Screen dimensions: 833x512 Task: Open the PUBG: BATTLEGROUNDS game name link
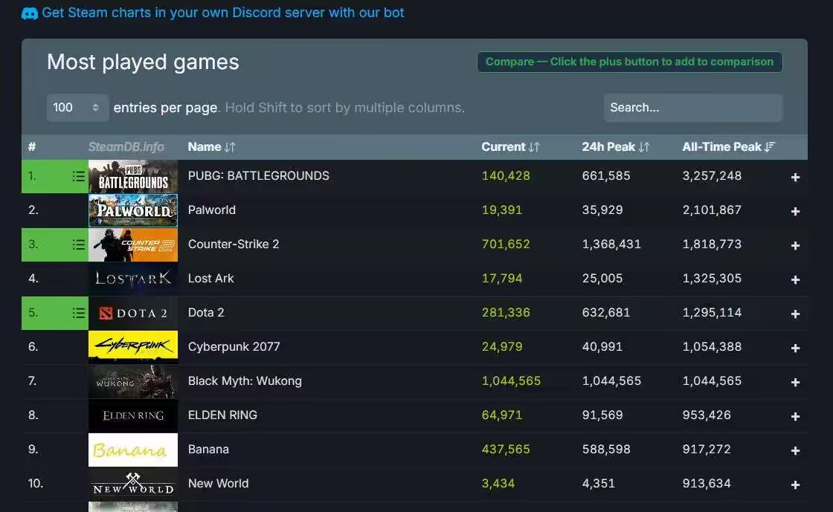[x=259, y=175]
